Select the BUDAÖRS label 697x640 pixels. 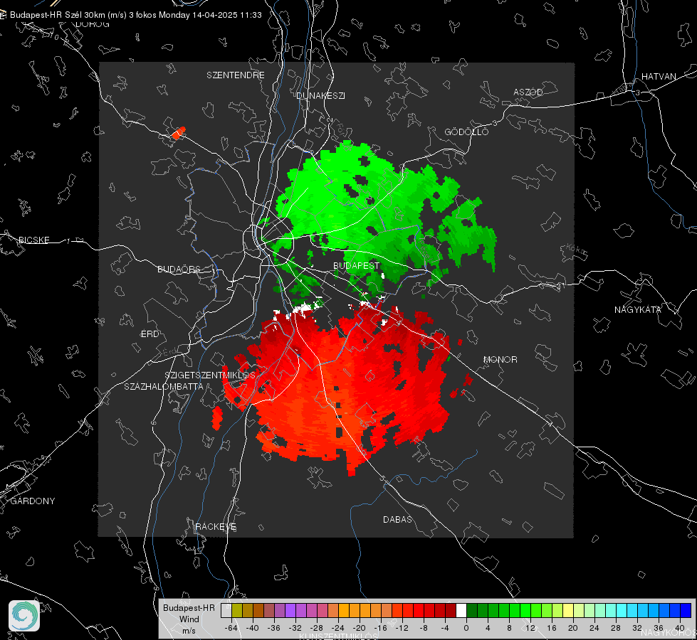179,269
